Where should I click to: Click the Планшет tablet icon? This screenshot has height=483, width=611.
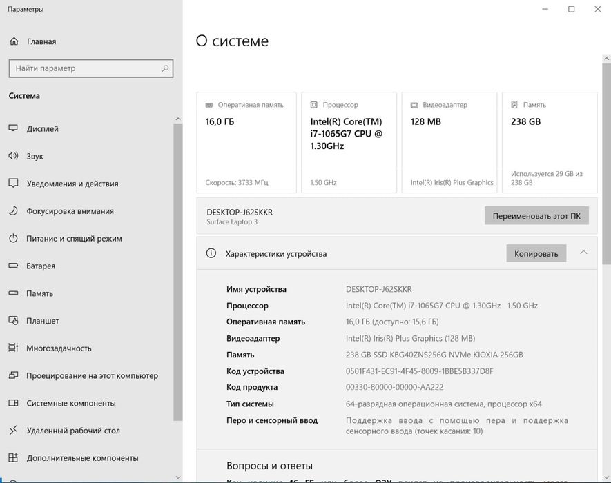pos(13,321)
